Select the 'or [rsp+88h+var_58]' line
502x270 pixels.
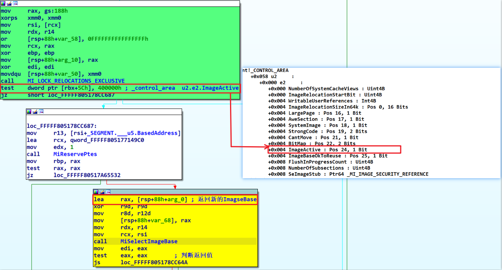click(75, 39)
